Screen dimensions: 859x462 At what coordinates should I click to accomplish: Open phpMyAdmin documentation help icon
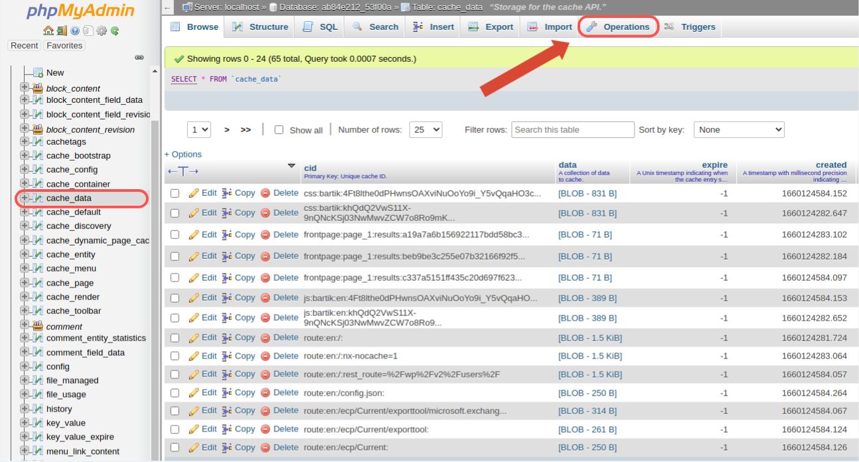pyautogui.click(x=74, y=31)
